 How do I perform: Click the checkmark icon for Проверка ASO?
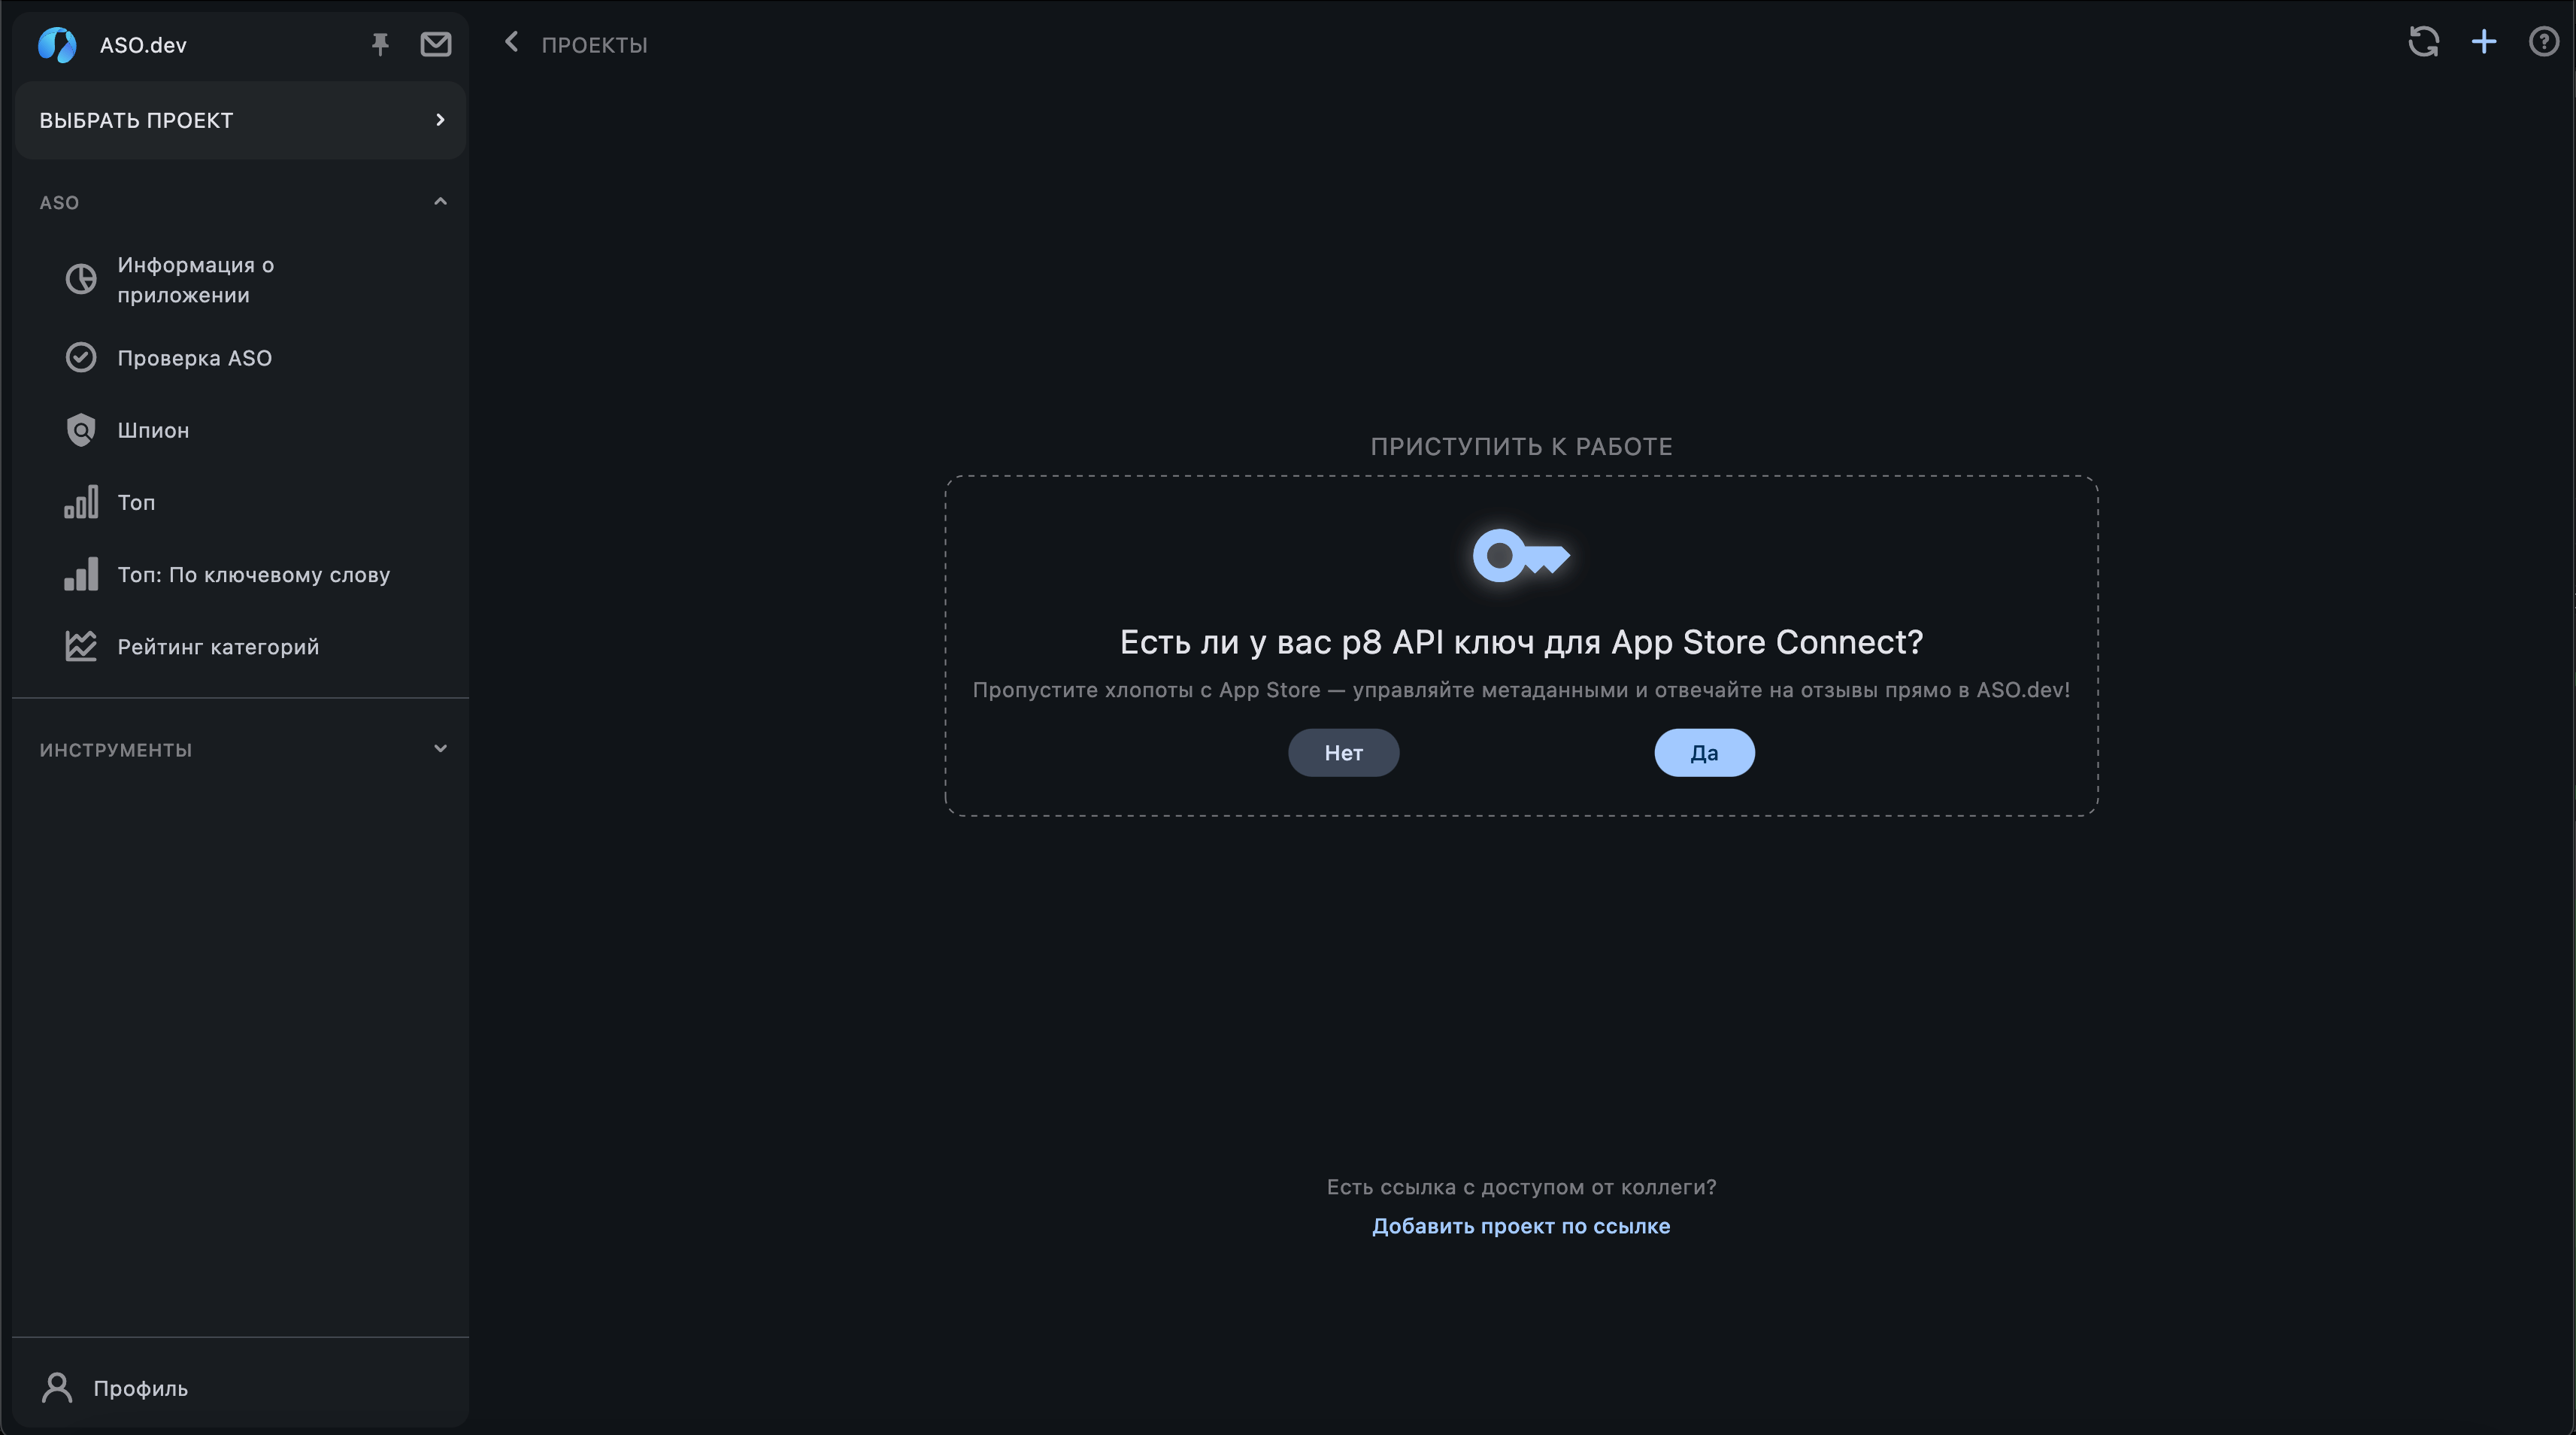point(81,358)
